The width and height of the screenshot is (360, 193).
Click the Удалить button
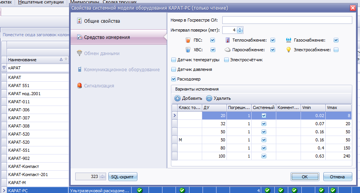(218, 98)
